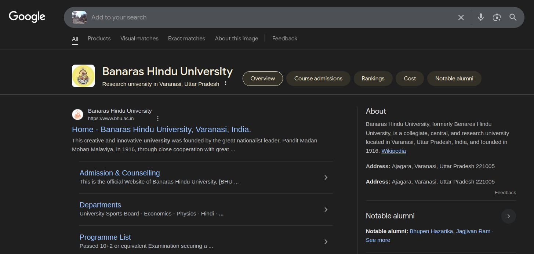Image resolution: width=534 pixels, height=254 pixels.
Task: Start voice search with microphone icon
Action: [481, 17]
